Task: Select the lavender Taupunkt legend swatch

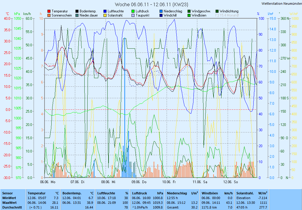Action: click(133, 15)
